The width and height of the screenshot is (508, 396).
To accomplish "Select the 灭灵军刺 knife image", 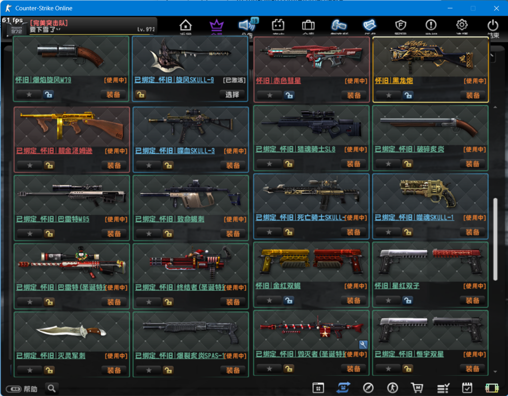I will point(71,331).
